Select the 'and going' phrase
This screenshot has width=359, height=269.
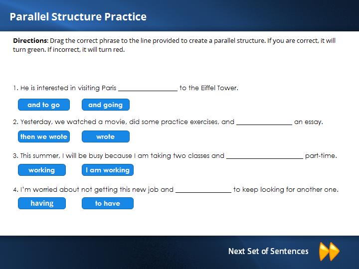click(106, 105)
